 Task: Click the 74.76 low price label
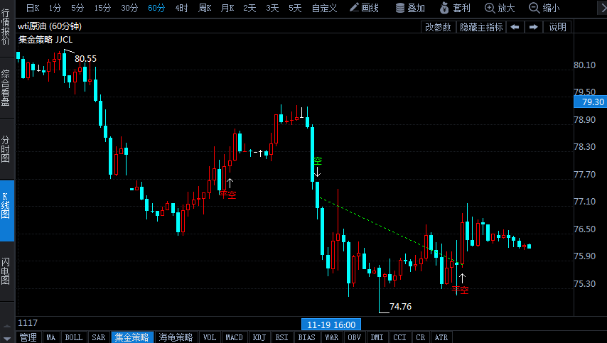coord(400,307)
